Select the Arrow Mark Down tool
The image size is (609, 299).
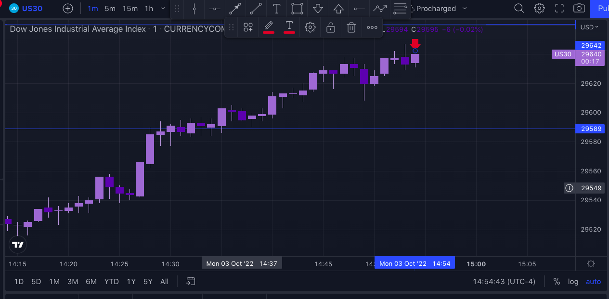[x=317, y=8]
